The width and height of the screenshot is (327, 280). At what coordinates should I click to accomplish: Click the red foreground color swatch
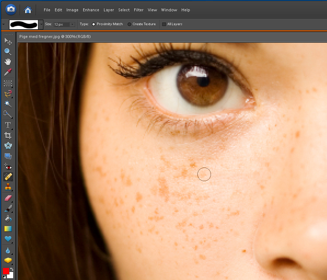tap(6, 271)
